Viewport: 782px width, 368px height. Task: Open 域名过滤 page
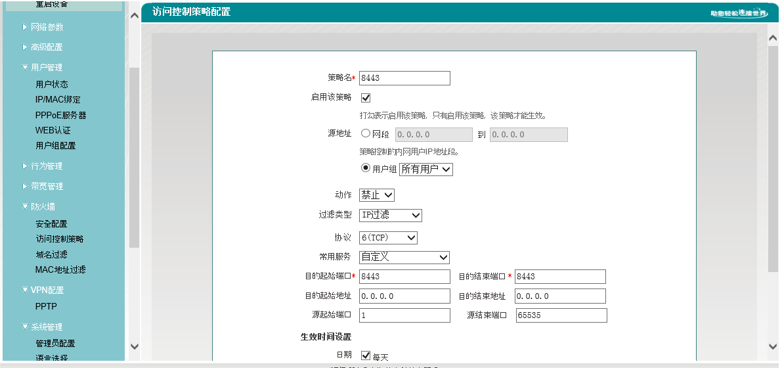coord(51,254)
